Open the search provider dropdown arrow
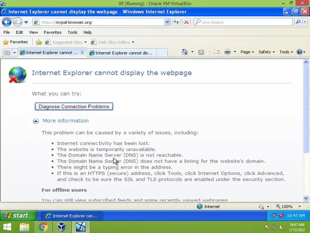Viewport: 310px width, 233px height. [x=305, y=22]
